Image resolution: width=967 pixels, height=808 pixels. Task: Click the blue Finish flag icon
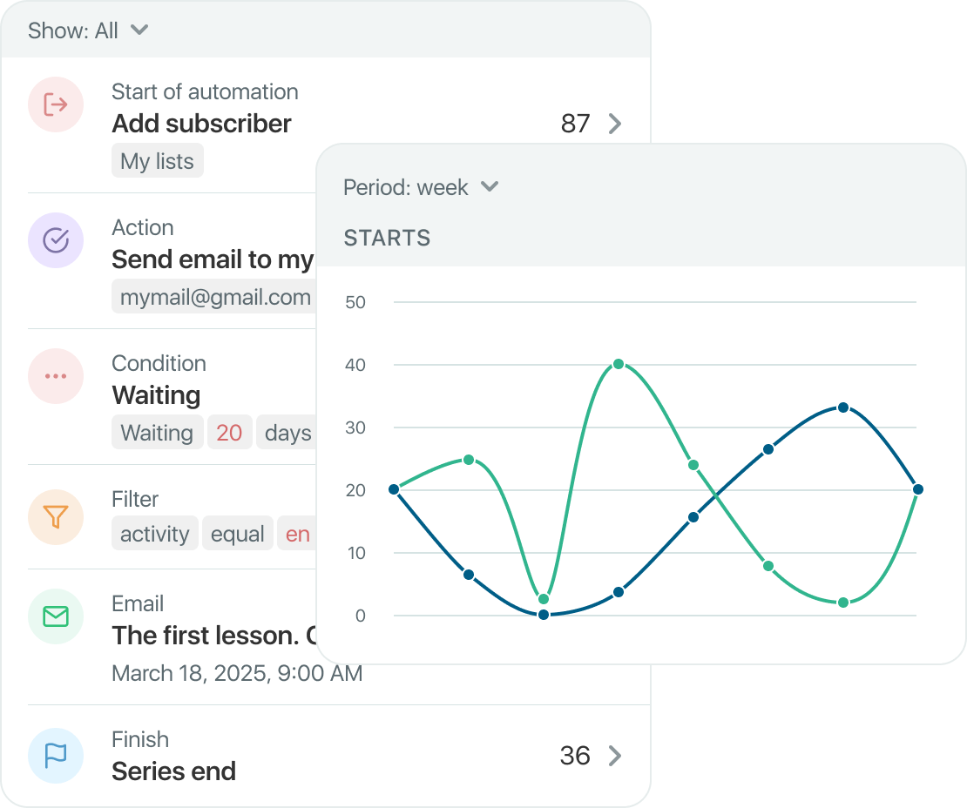(56, 754)
